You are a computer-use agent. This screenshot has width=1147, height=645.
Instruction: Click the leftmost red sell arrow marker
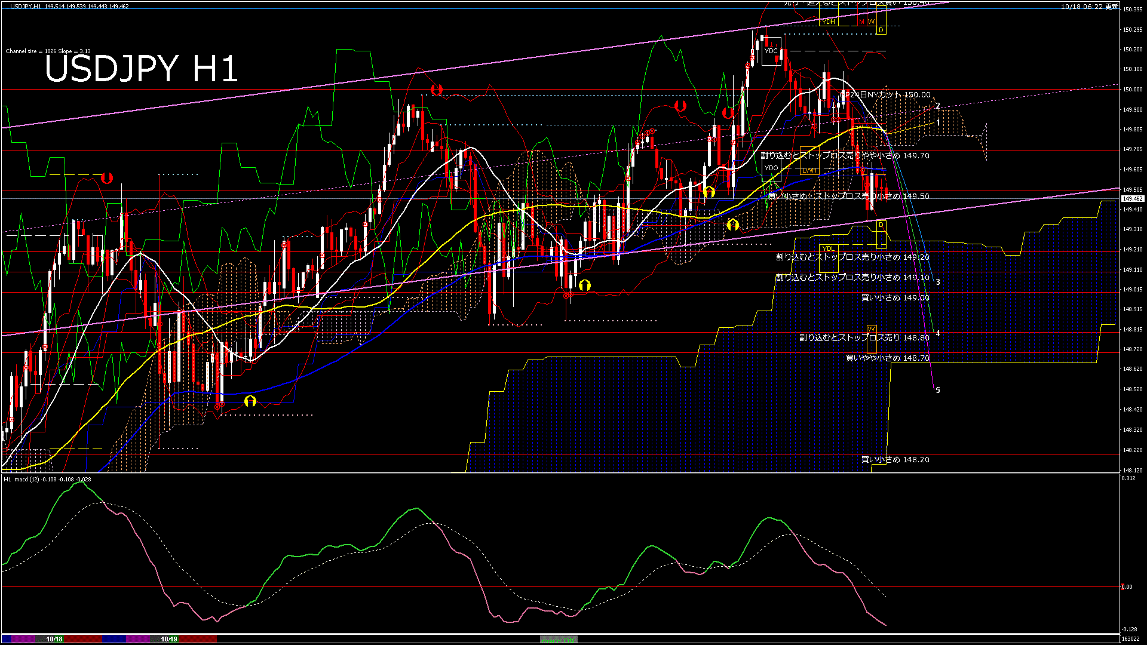pos(107,178)
